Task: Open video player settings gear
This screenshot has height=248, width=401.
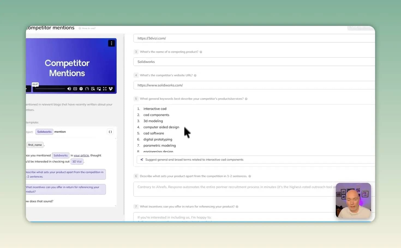Action: (x=81, y=89)
